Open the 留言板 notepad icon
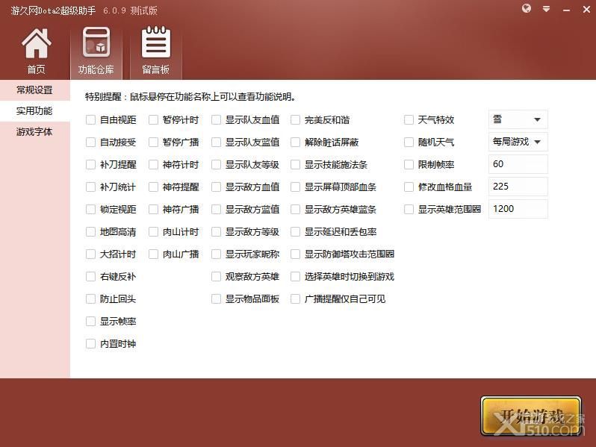 156,51
